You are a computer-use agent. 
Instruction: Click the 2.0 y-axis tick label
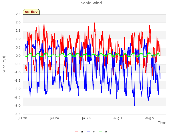pos(18,22)
